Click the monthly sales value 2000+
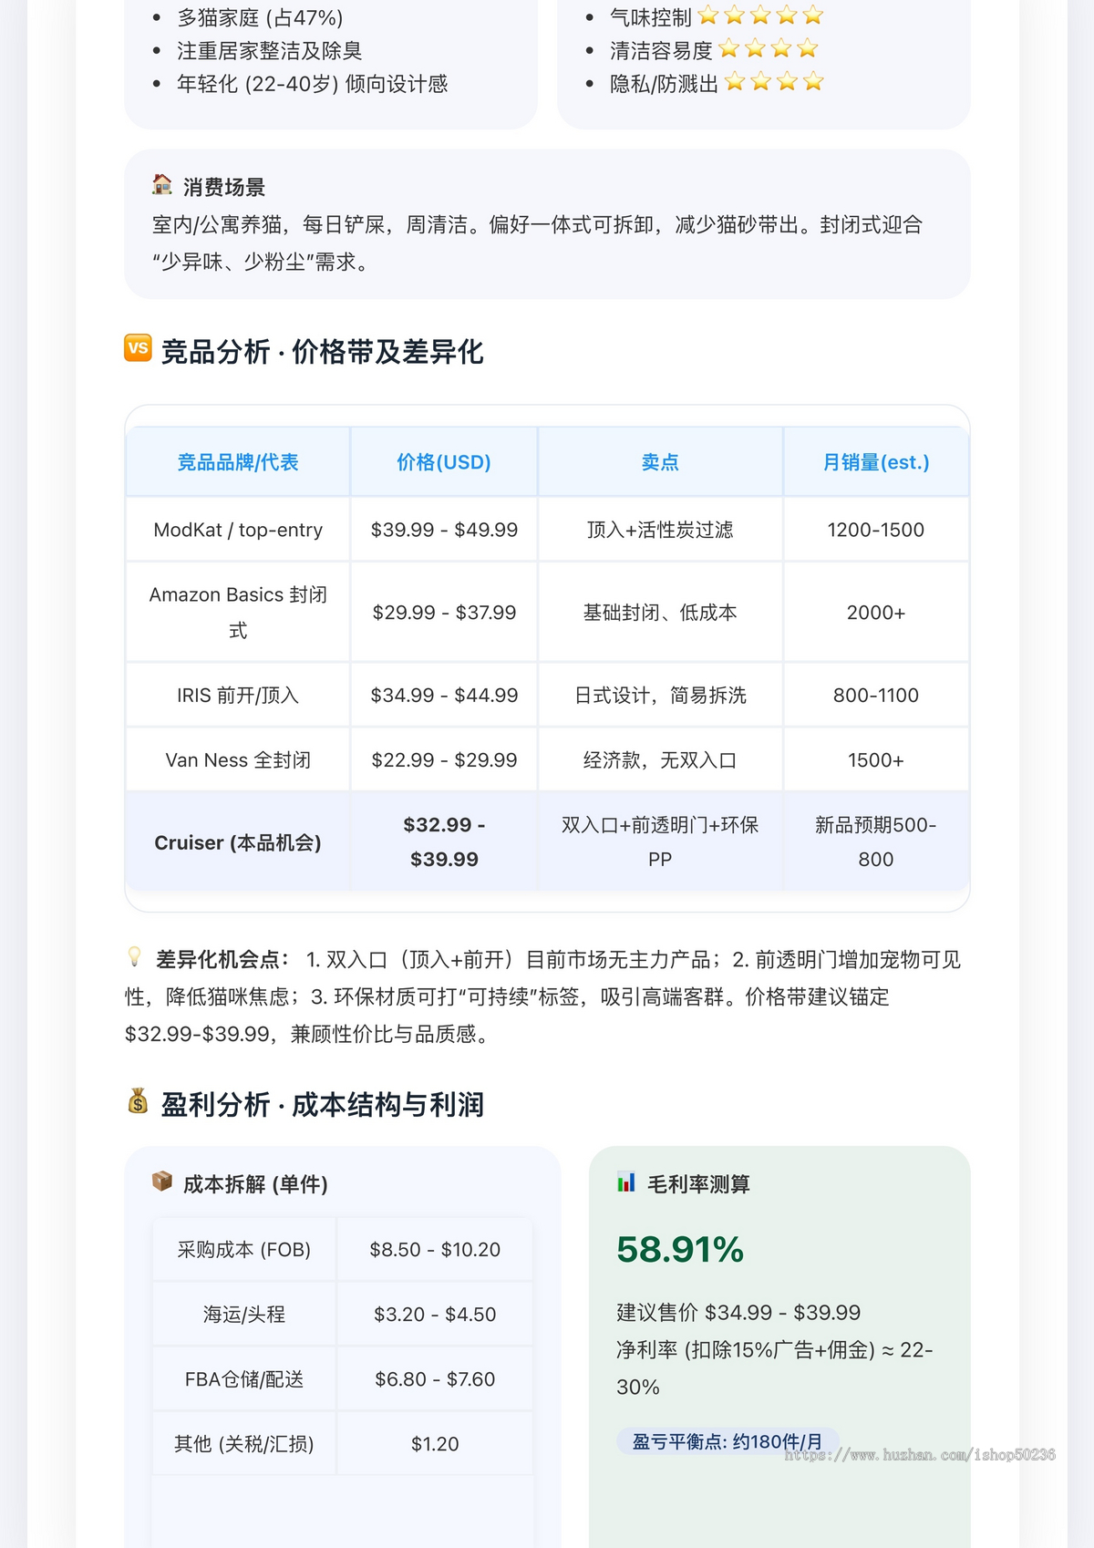 click(876, 613)
